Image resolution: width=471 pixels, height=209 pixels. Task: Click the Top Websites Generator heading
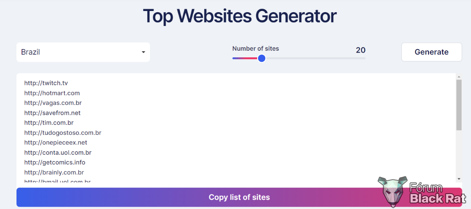(239, 16)
